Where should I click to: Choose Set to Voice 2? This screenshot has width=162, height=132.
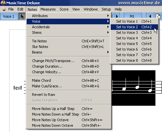click(x=134, y=27)
